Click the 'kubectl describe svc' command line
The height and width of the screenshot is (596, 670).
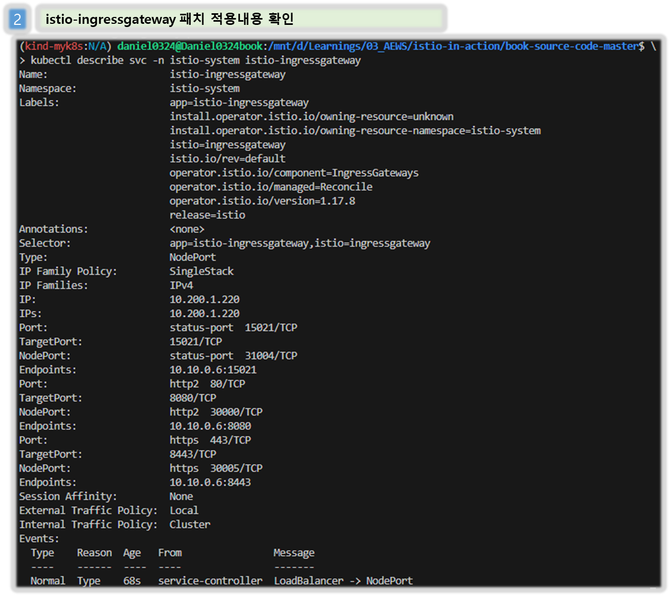point(195,60)
